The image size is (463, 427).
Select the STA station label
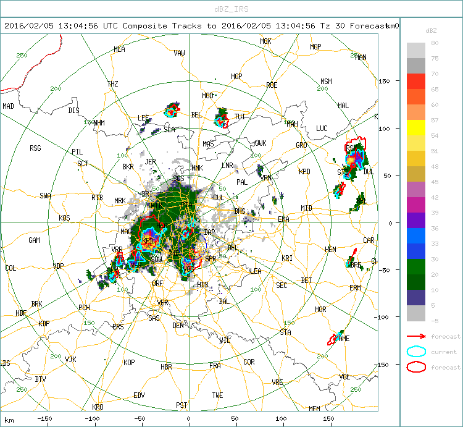click(286, 332)
